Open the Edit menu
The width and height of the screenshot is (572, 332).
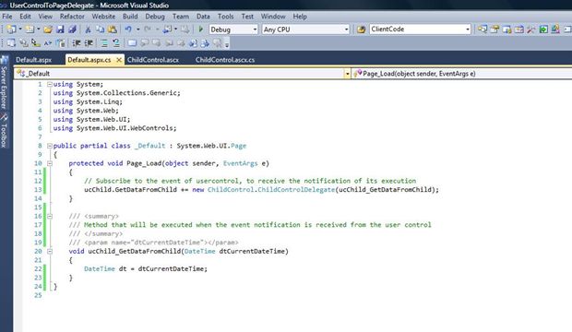(25, 17)
